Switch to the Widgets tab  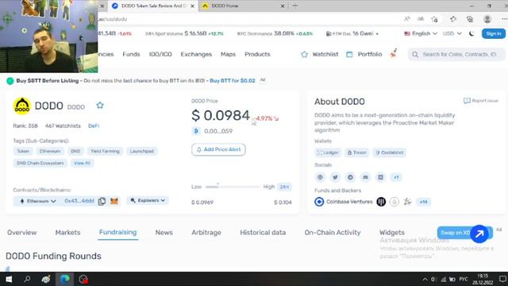click(x=392, y=233)
